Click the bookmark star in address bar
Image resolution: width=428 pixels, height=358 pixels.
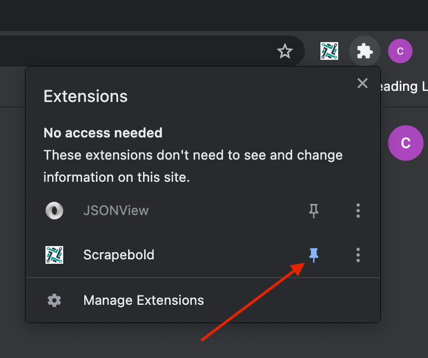pyautogui.click(x=285, y=51)
